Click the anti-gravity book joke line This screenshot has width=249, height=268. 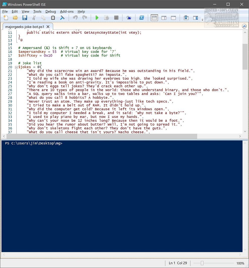[x=98, y=82]
